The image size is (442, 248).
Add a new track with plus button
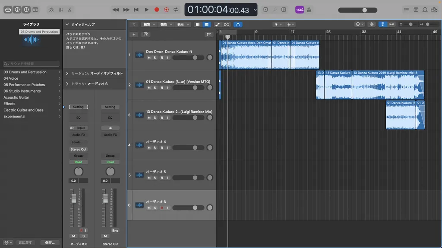tap(134, 34)
